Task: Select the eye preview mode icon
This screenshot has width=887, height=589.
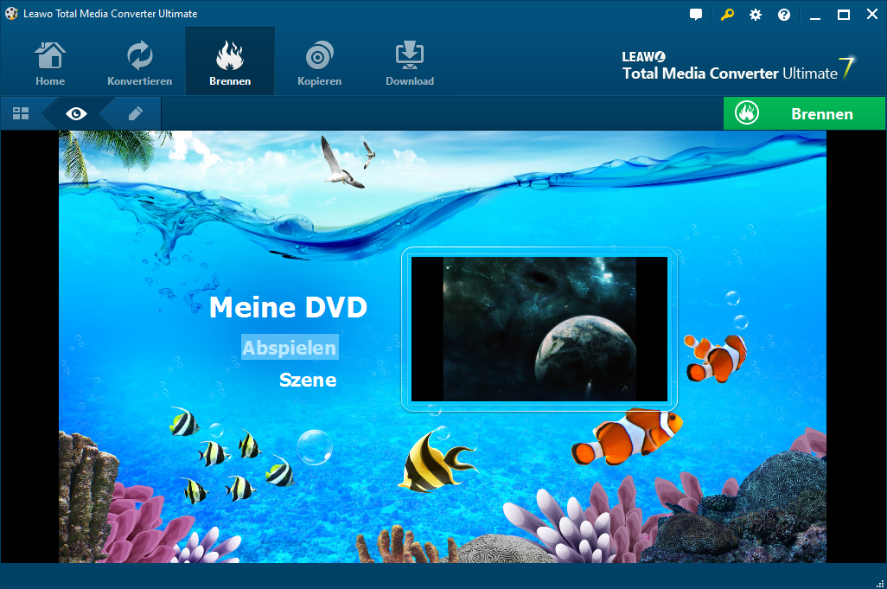Action: click(x=76, y=113)
